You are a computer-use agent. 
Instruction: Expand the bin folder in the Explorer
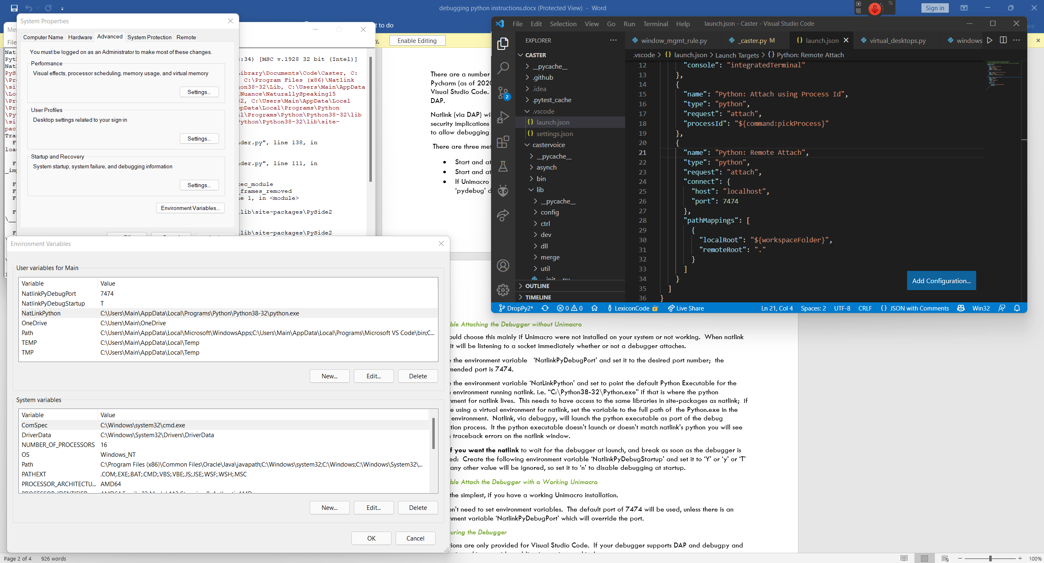pyautogui.click(x=540, y=179)
